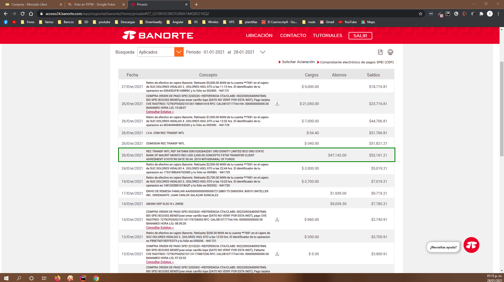Download receipt for the $-960.00 SPEI payment
504x282 pixels.
(277, 220)
